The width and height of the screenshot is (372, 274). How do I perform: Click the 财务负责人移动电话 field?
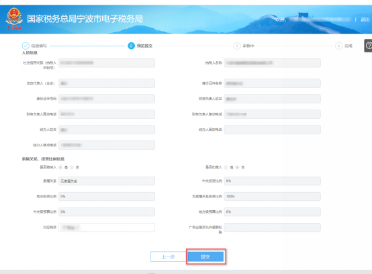coord(272,114)
